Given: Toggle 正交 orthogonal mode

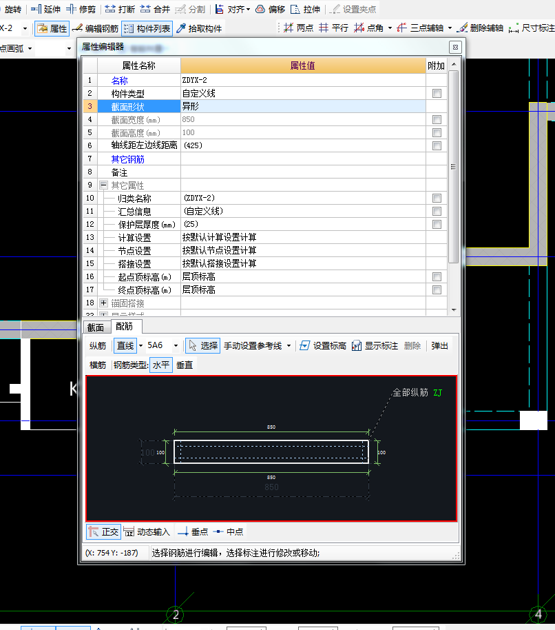Looking at the screenshot, I should [x=103, y=531].
